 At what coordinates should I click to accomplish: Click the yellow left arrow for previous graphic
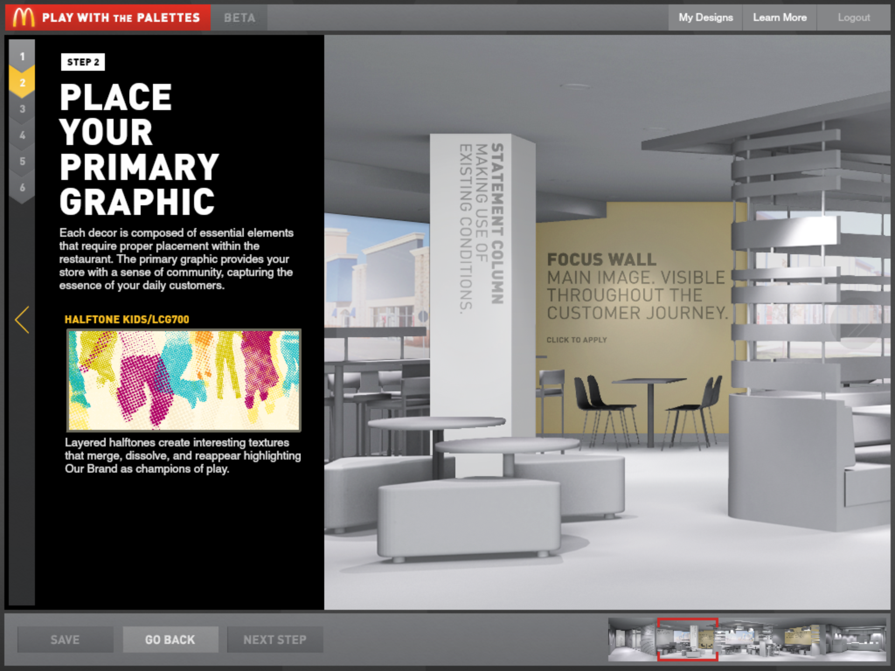(x=22, y=320)
